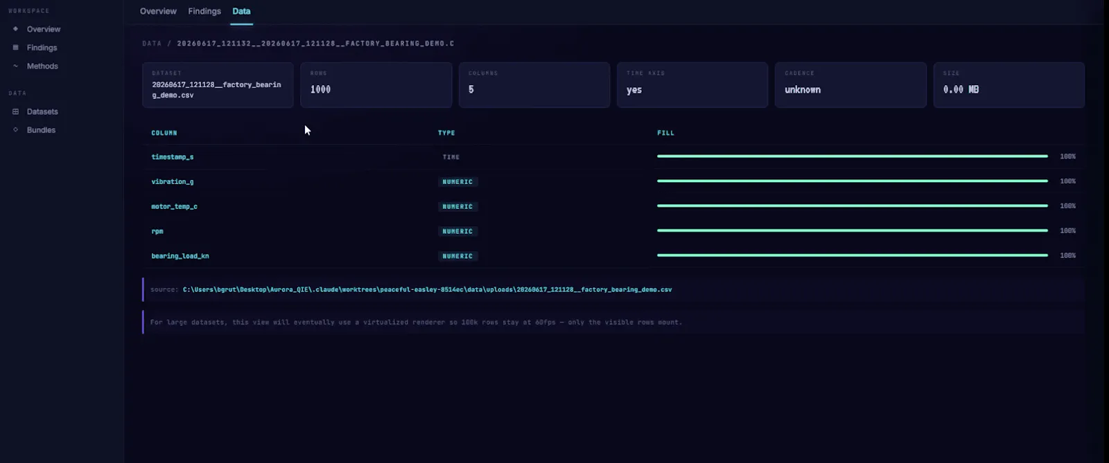
Task: Open Findings in the sidebar
Action: coord(42,48)
